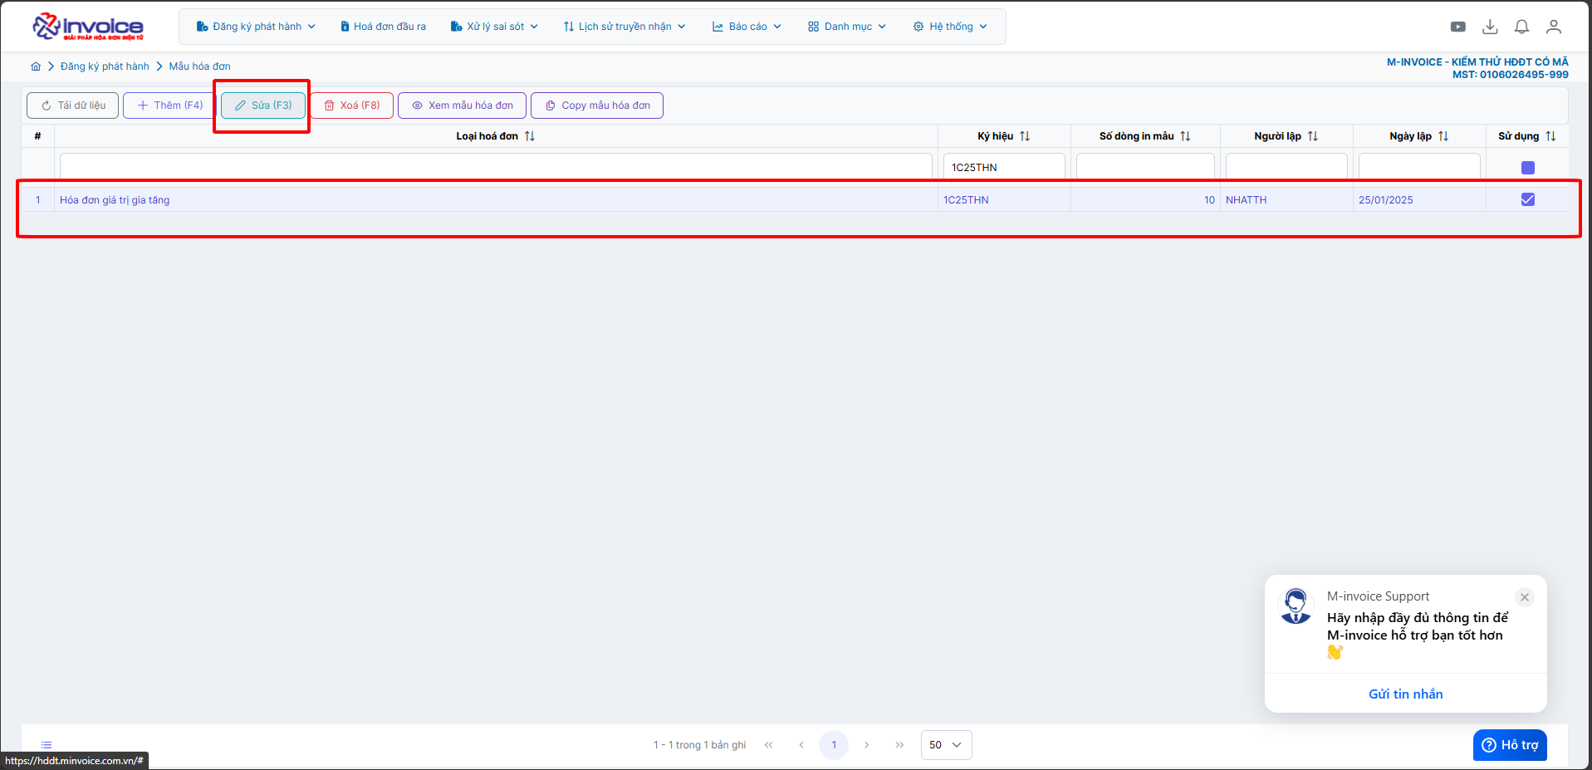The height and width of the screenshot is (770, 1592).
Task: Open Hoá đơn đầu ra menu
Action: point(383,27)
